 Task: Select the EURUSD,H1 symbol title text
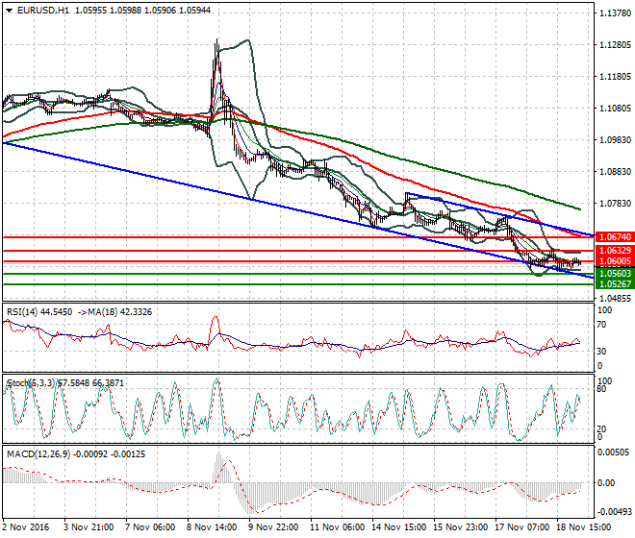pyautogui.click(x=43, y=11)
